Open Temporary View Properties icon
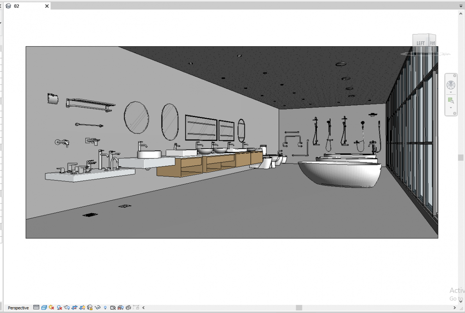Image resolution: width=465 pixels, height=313 pixels. tap(113, 308)
